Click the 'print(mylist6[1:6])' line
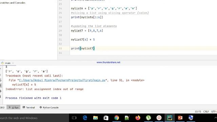This screenshot has width=217, height=122. pos(87,17)
